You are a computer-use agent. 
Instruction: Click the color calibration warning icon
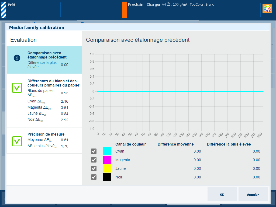(267, 9)
